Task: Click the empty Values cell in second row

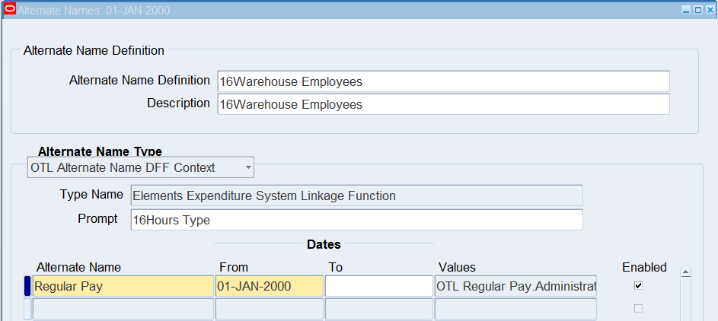Action: pos(515,309)
